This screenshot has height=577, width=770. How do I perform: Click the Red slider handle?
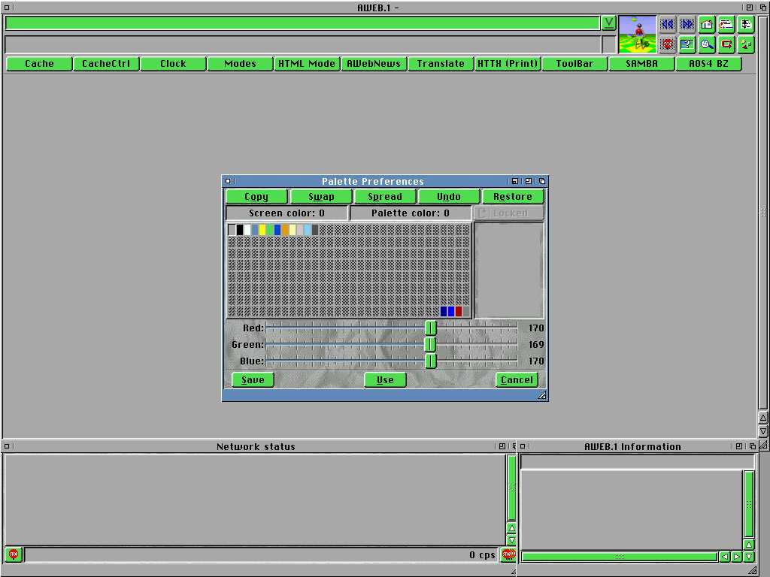point(431,328)
